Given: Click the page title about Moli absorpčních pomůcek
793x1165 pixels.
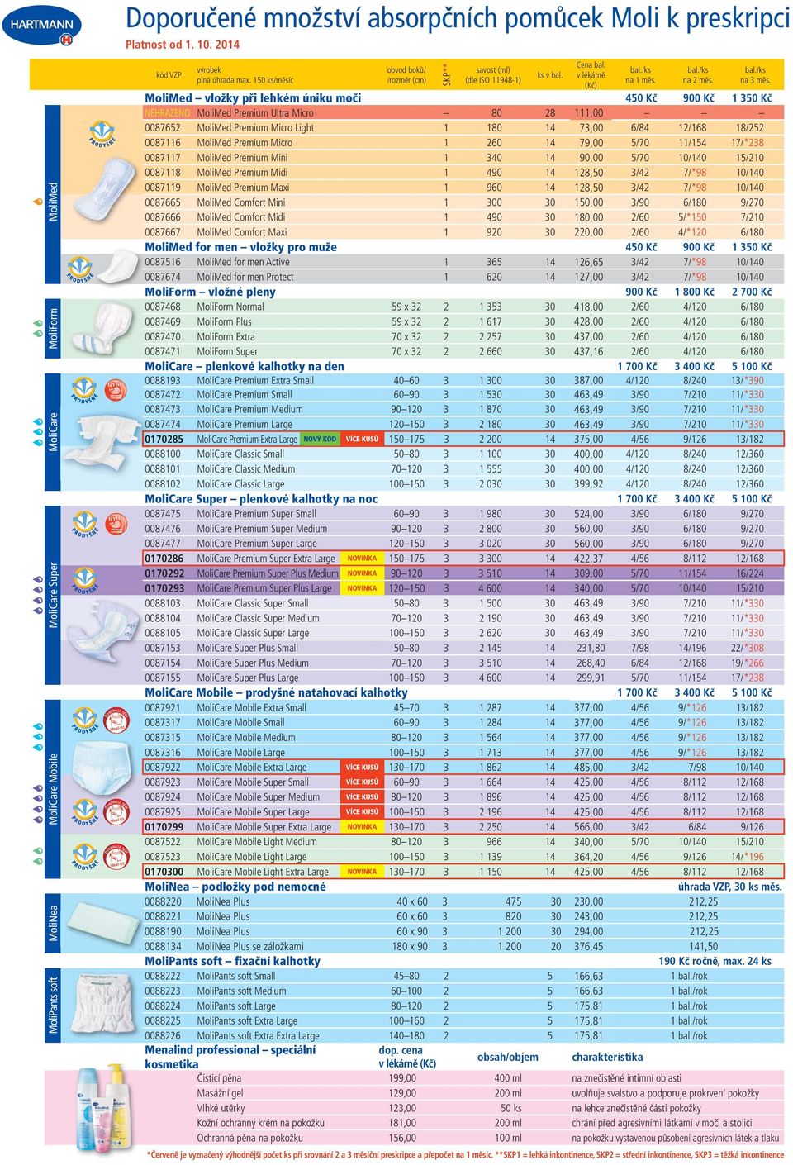Looking at the screenshot, I should point(458,18).
